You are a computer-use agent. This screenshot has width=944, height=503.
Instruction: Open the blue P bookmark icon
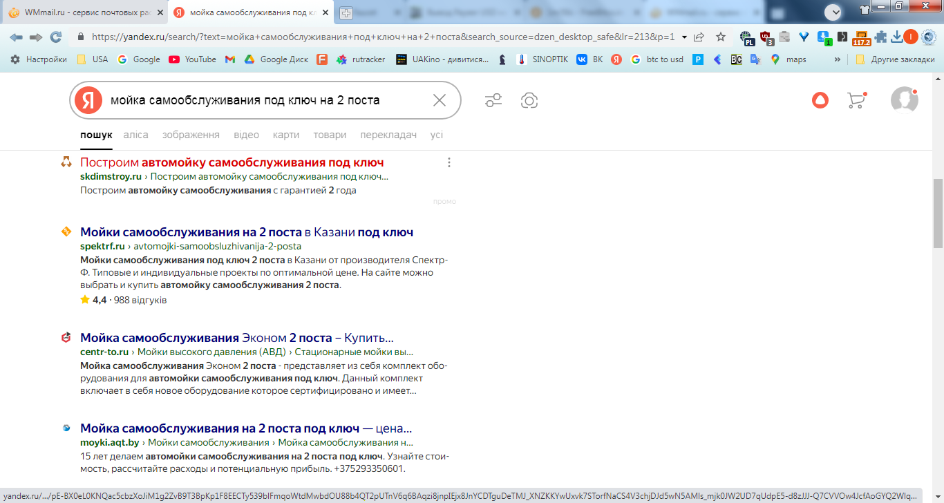tap(699, 59)
